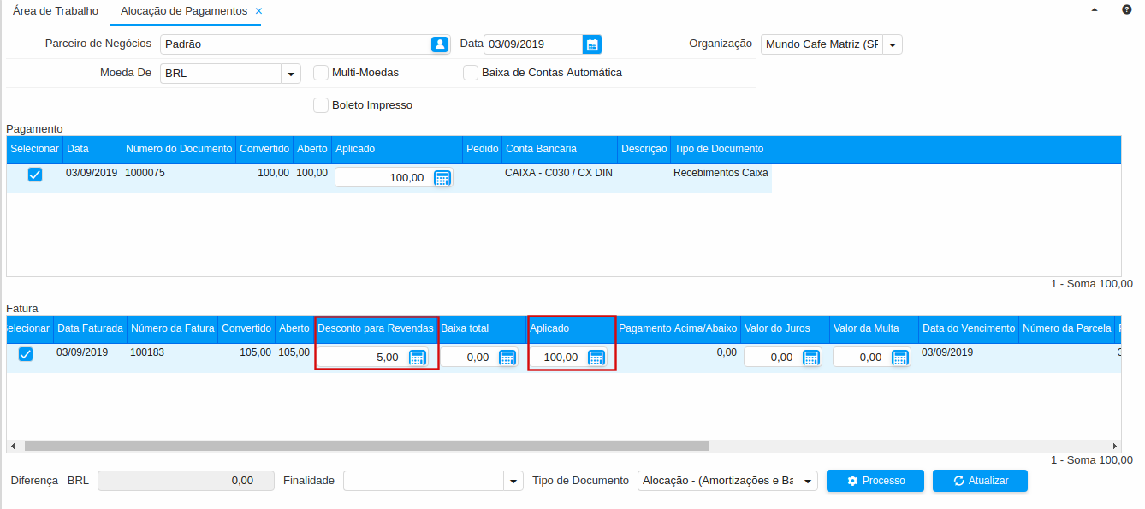Expand the Moeda De dropdown

291,74
